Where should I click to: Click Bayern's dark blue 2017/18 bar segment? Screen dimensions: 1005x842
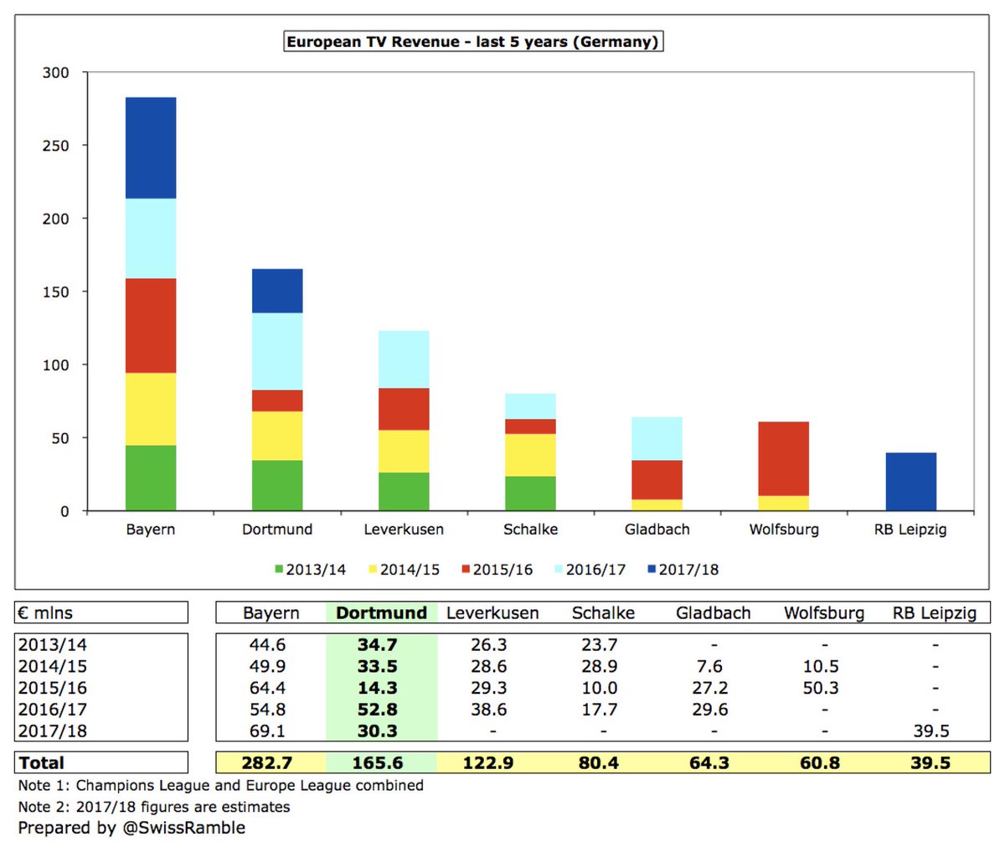click(151, 148)
